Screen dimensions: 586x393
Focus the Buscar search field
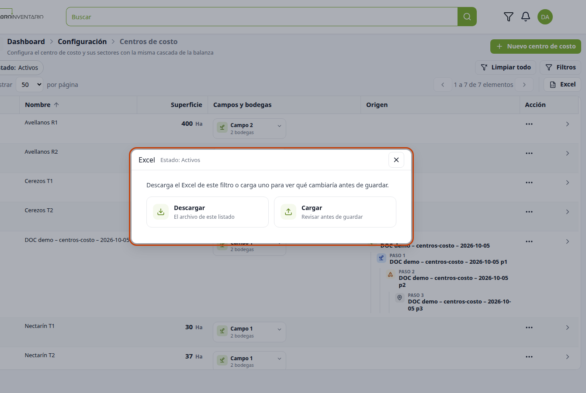tap(262, 17)
